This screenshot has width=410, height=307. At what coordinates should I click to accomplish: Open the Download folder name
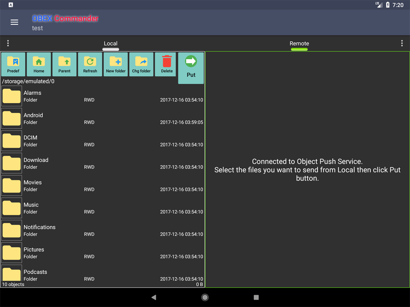point(36,160)
